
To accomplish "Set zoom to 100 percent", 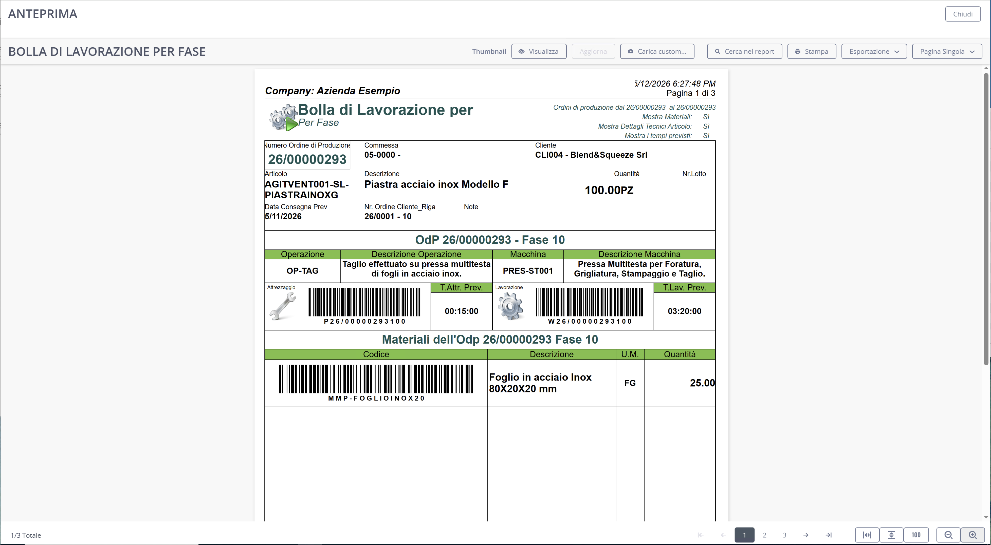I will [x=916, y=535].
